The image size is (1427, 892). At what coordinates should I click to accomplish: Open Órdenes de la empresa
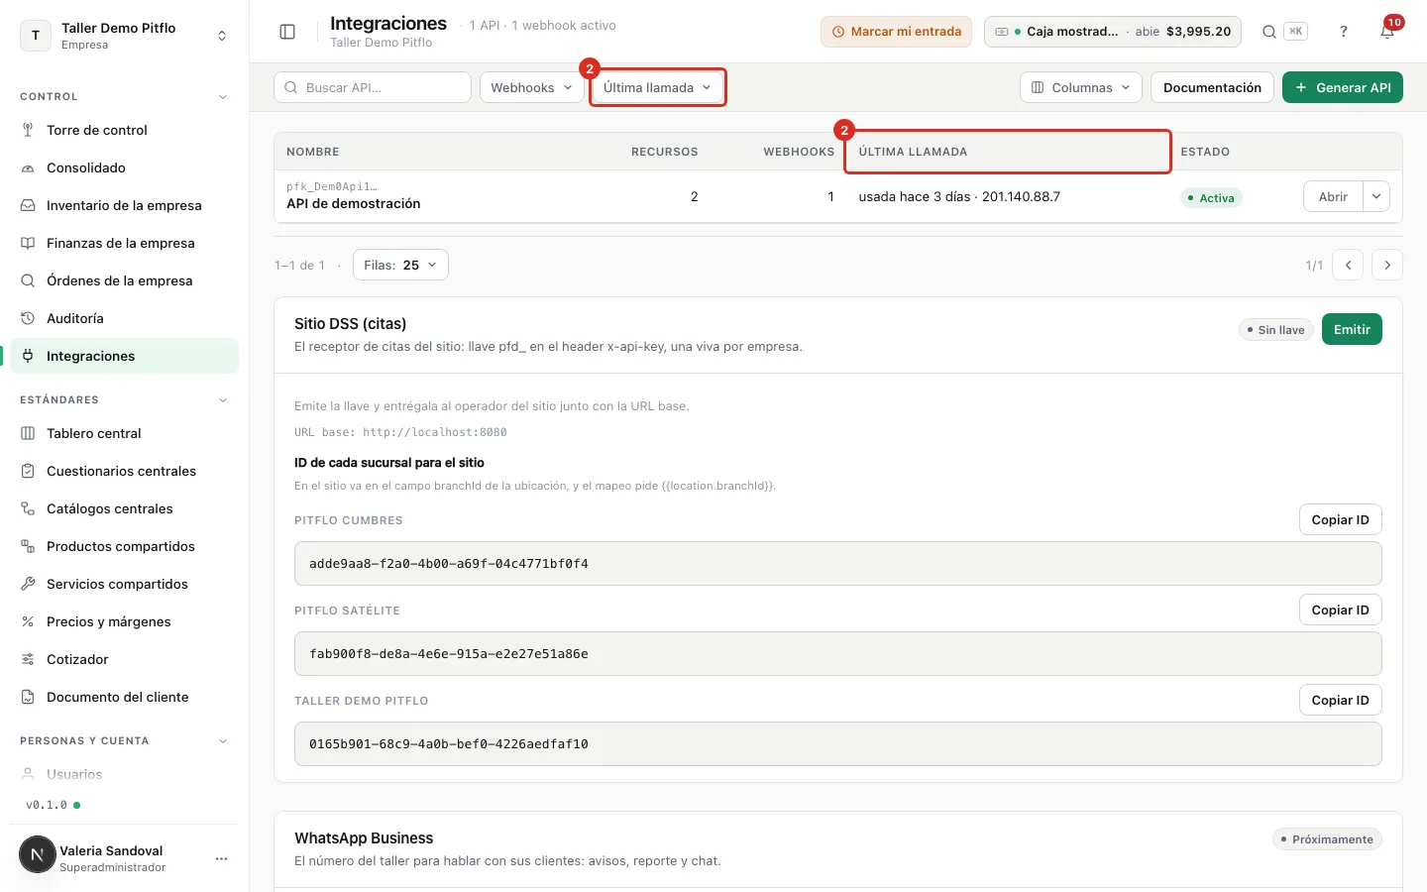tap(124, 280)
